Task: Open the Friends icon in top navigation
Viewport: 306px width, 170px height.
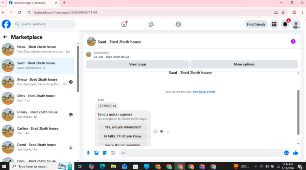Action: [151, 24]
